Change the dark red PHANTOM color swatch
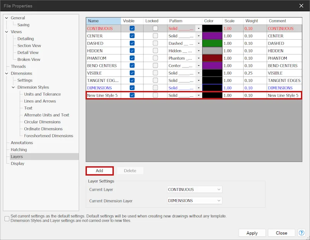The width and height of the screenshot is (310, 240). coord(212,58)
